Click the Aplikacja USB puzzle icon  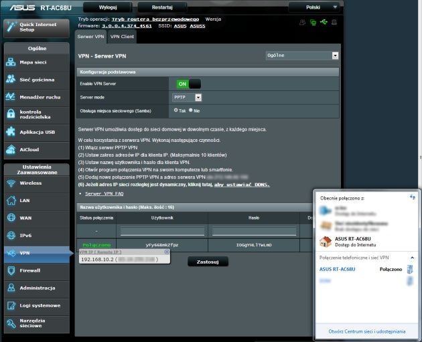tap(11, 132)
